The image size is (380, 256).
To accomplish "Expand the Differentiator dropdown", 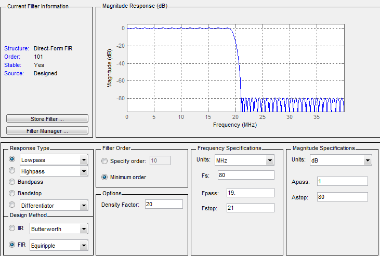I will (x=84, y=206).
